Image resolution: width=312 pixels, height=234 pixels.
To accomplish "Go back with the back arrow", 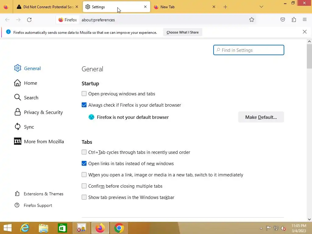I will (7, 20).
